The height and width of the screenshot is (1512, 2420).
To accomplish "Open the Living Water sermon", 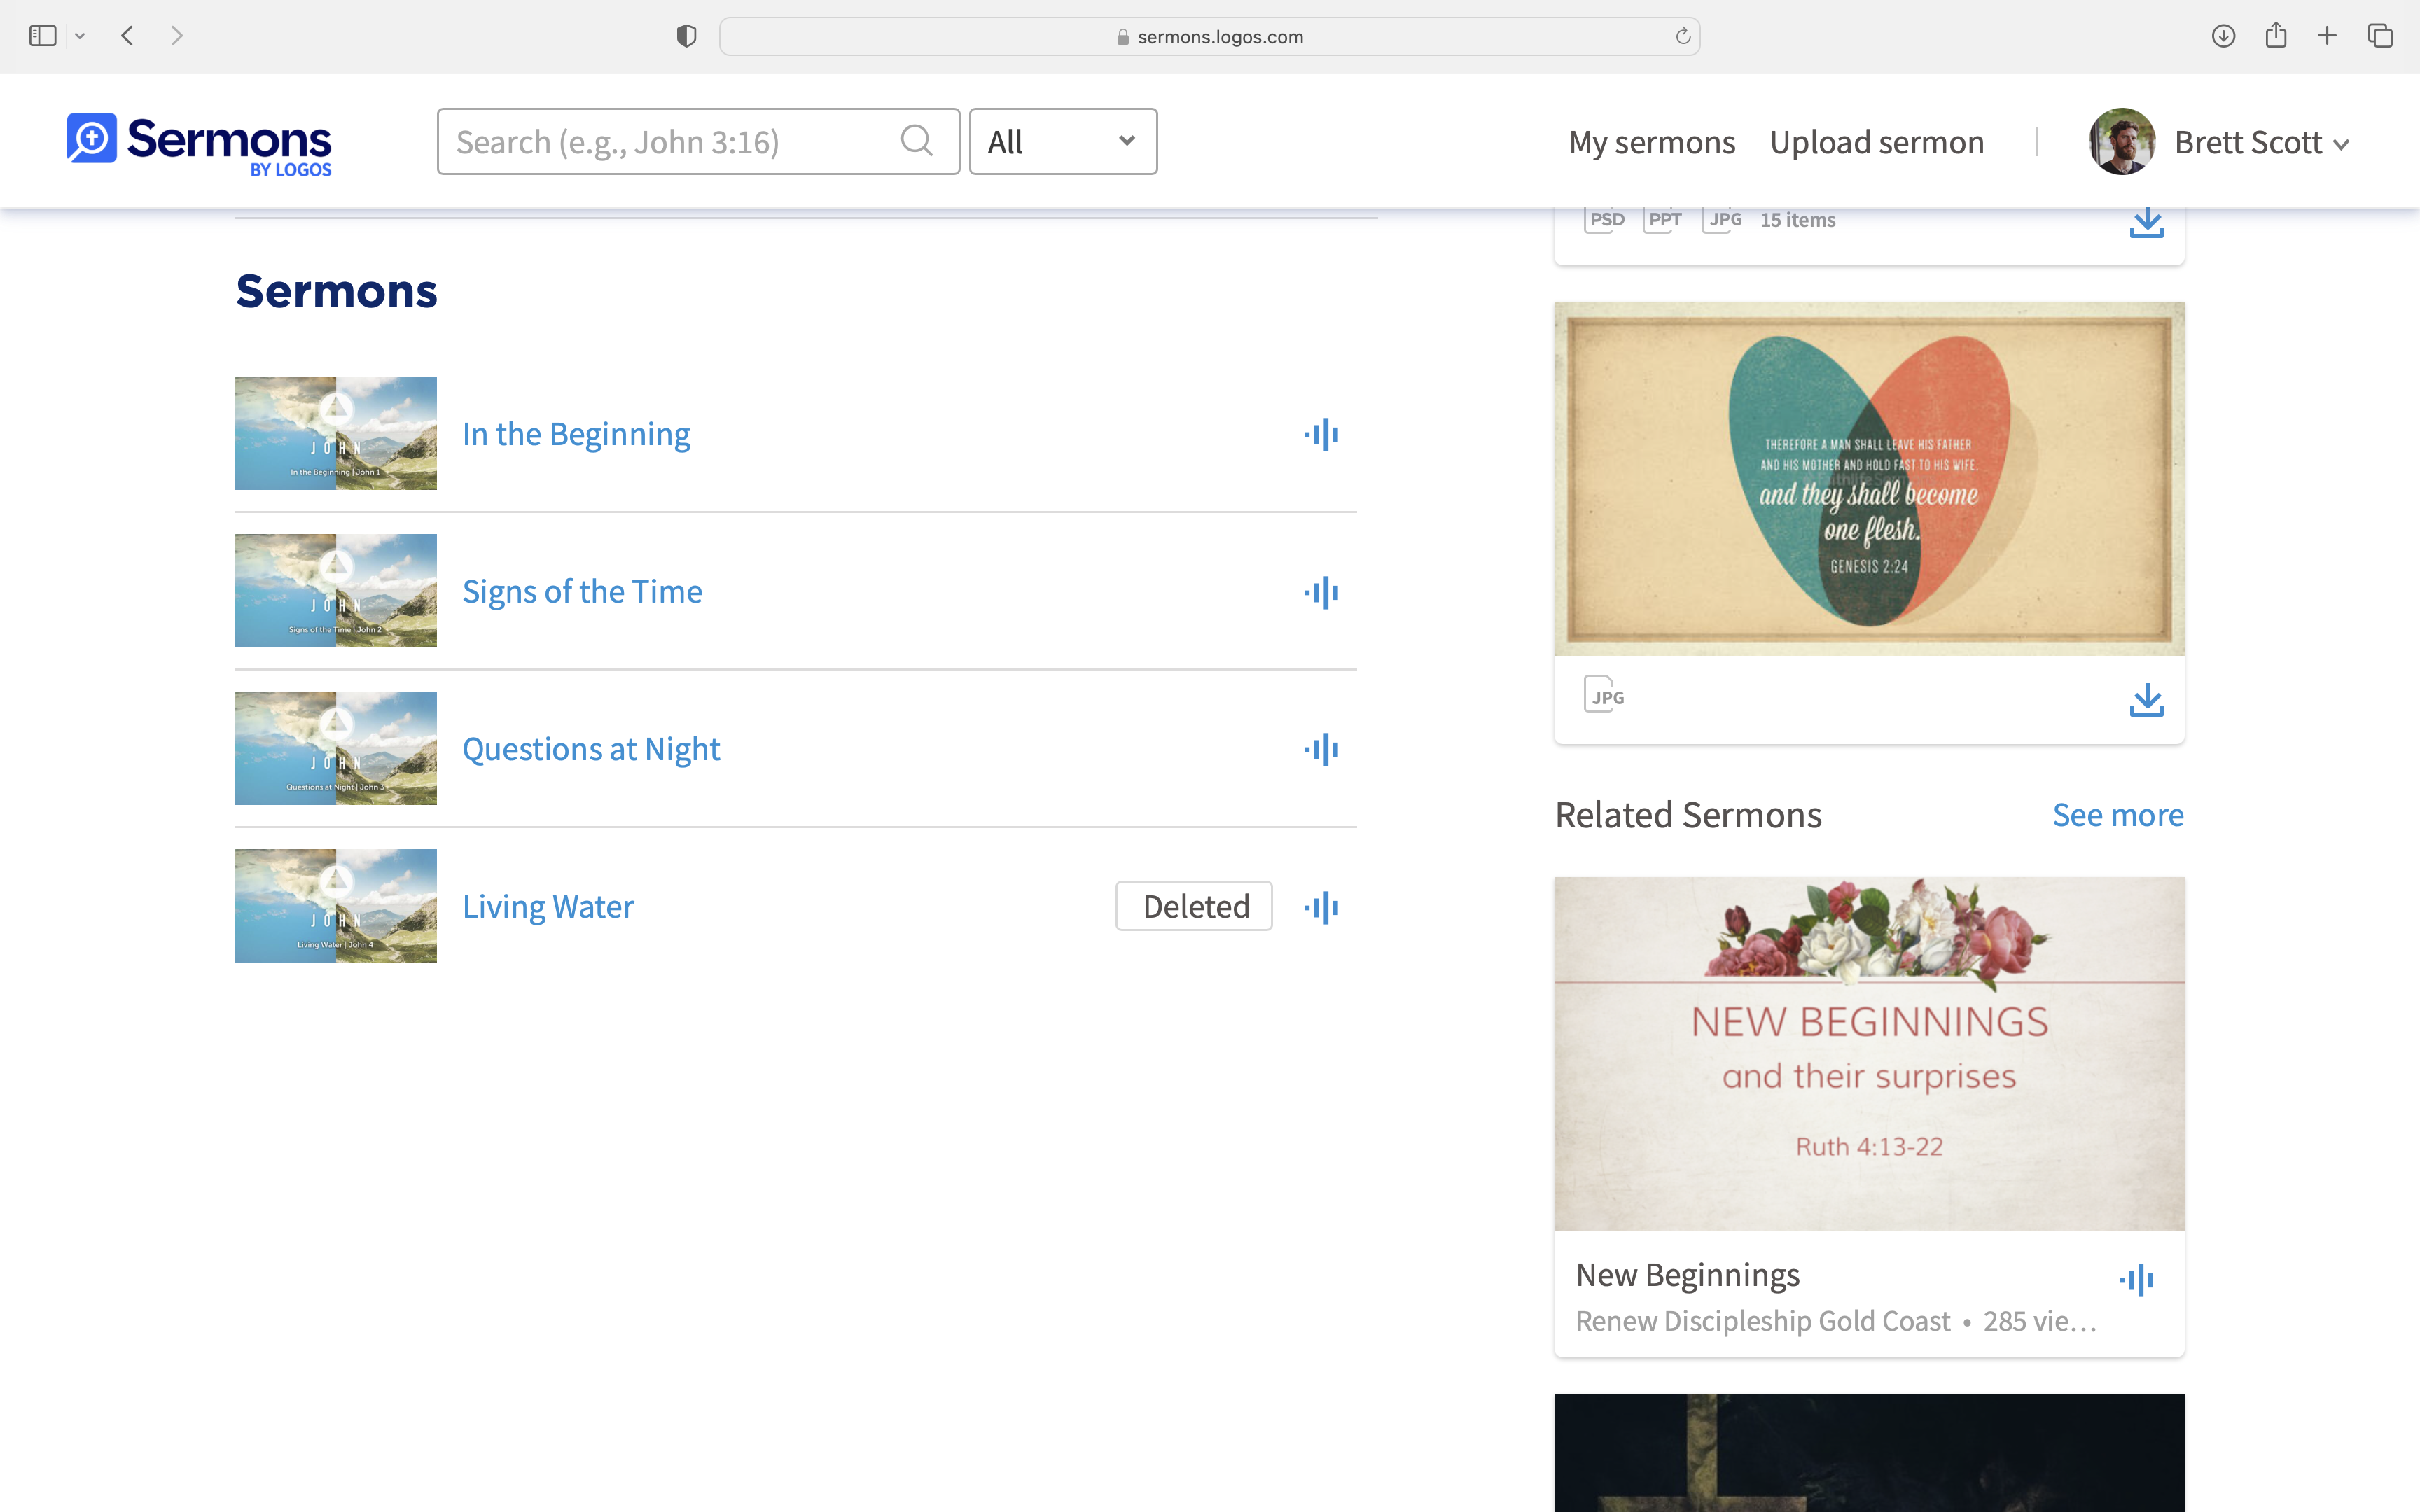I will [x=548, y=906].
